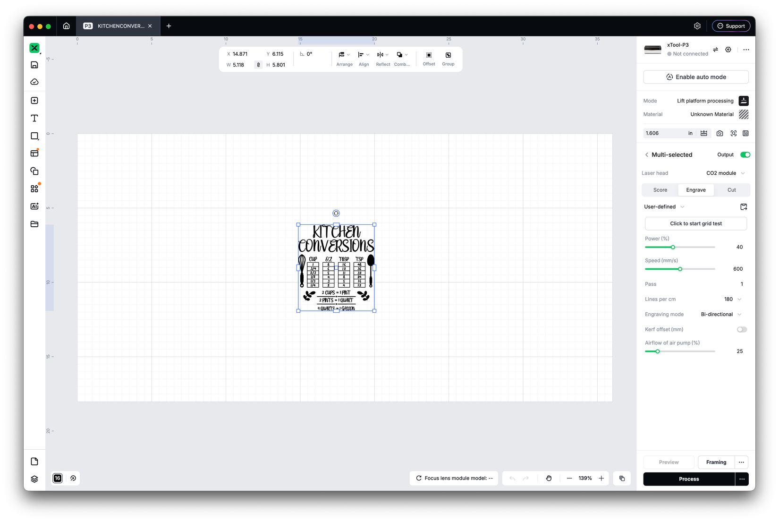Click the Framing button

716,462
